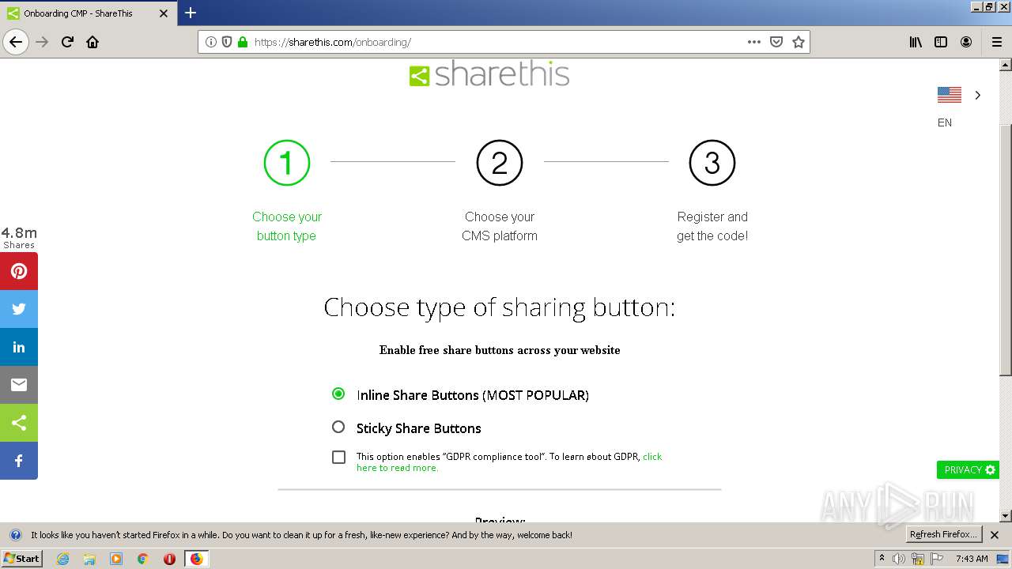Open the US flag language selector

(950, 95)
